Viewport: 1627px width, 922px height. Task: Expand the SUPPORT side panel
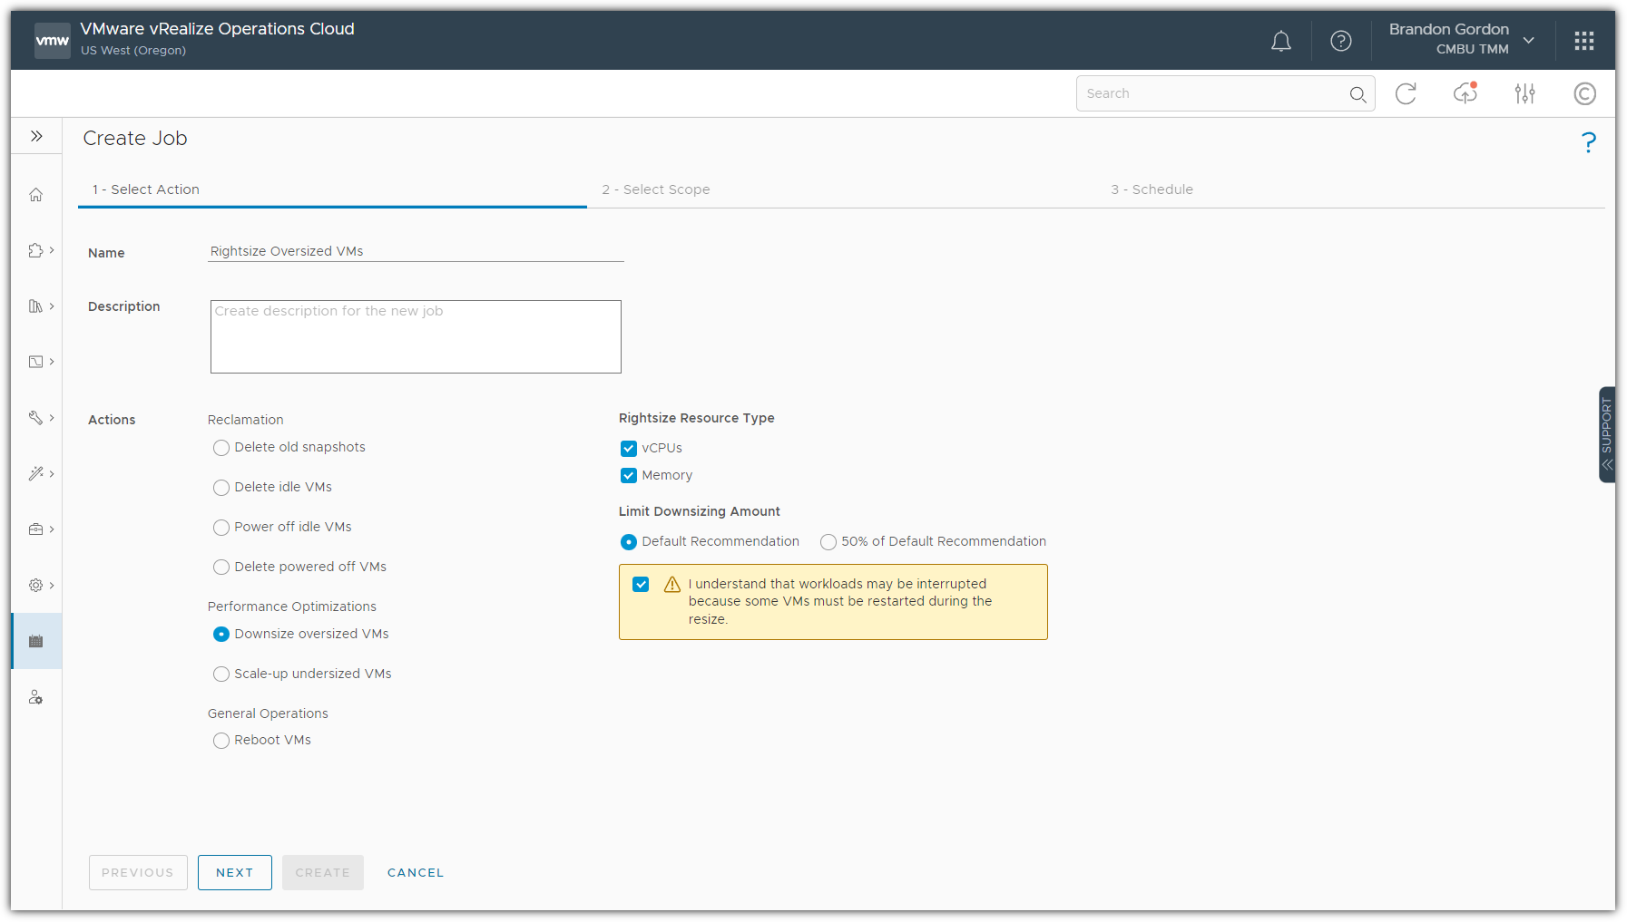click(x=1606, y=435)
